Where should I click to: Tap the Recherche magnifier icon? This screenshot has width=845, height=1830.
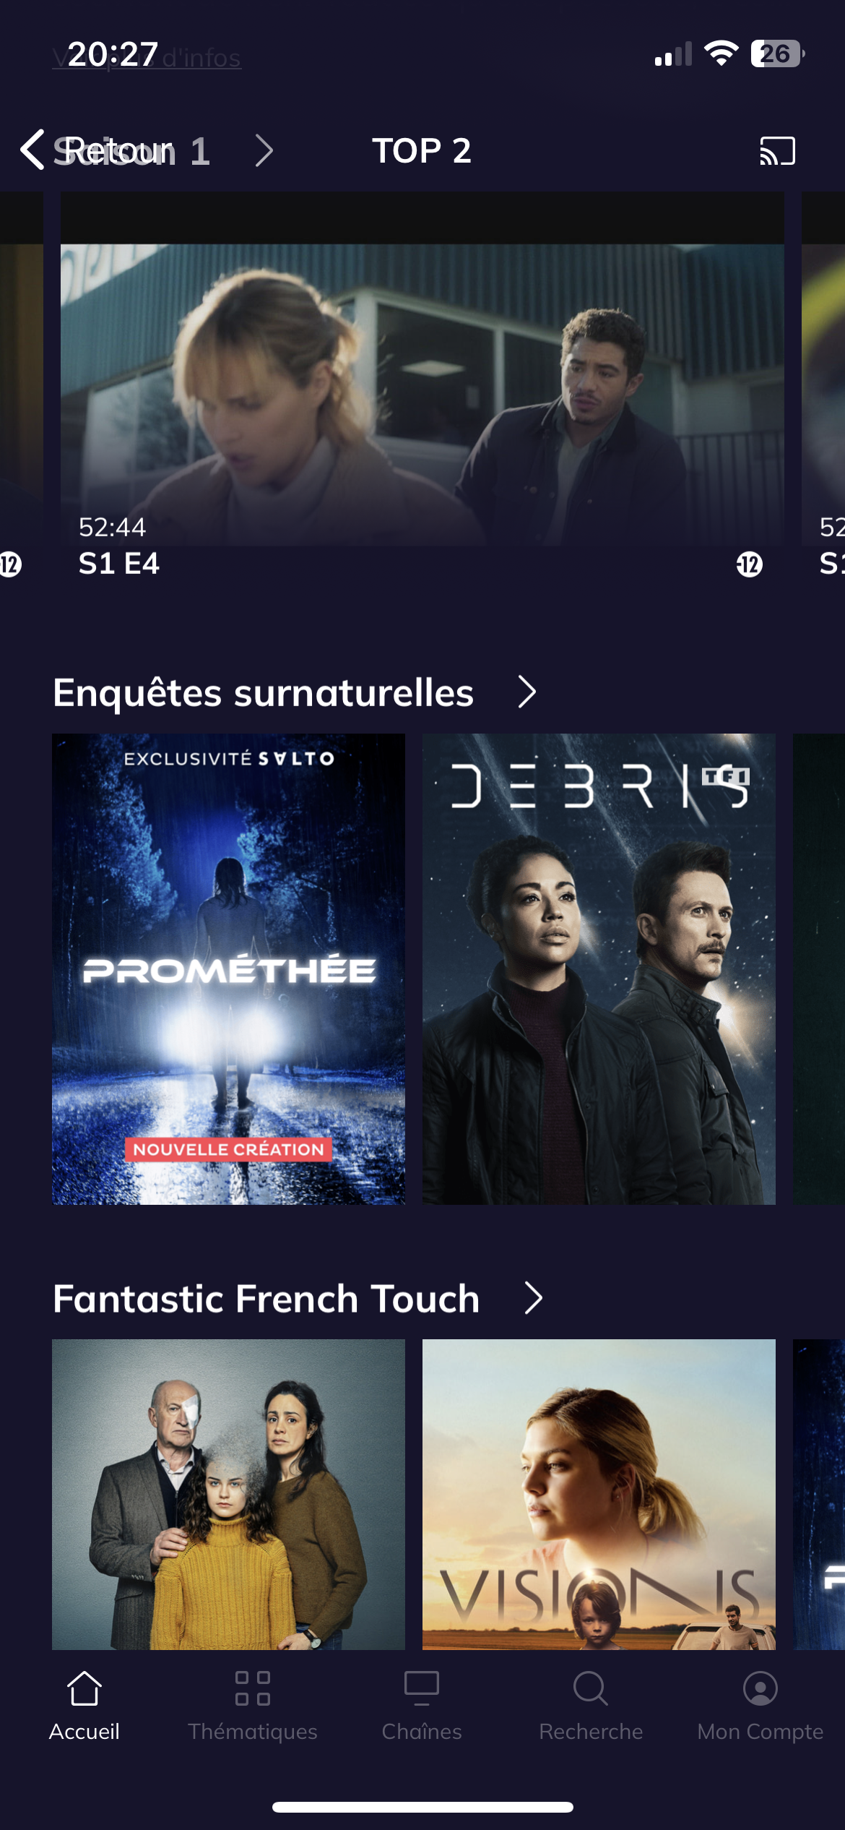(591, 1688)
